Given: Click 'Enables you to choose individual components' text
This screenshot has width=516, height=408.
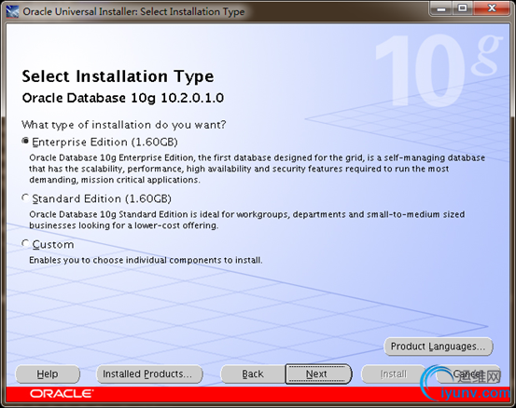Looking at the screenshot, I should [x=146, y=260].
